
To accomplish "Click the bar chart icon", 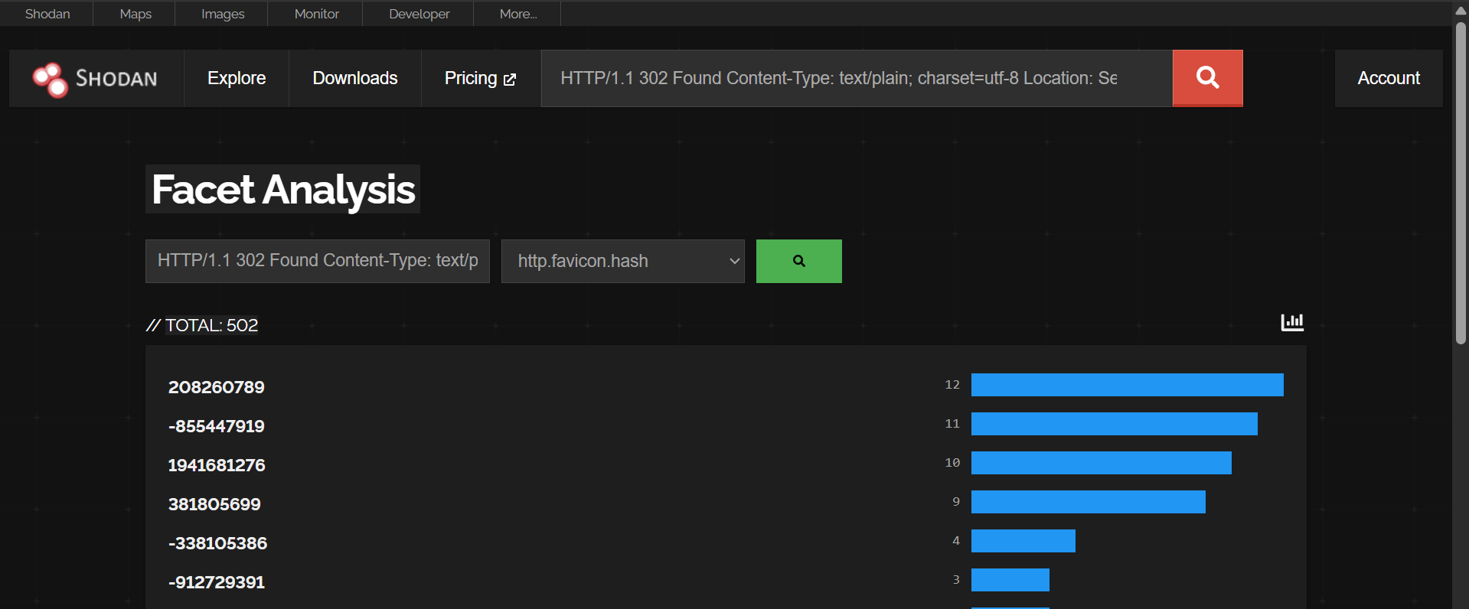I will pyautogui.click(x=1292, y=322).
